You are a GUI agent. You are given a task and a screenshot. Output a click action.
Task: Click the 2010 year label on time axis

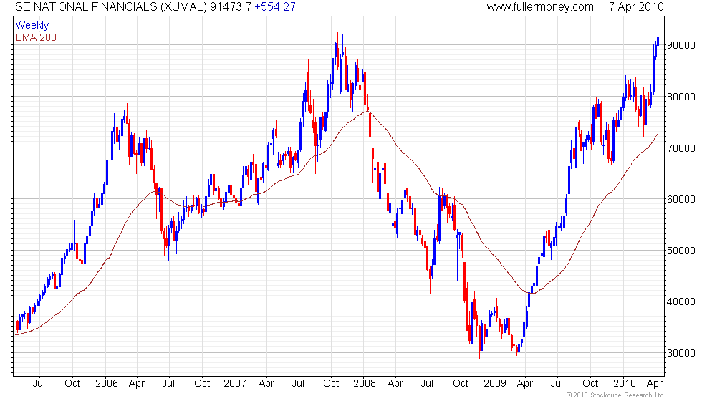click(x=624, y=383)
